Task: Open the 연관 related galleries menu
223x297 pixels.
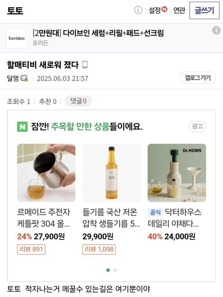Action: click(x=179, y=10)
